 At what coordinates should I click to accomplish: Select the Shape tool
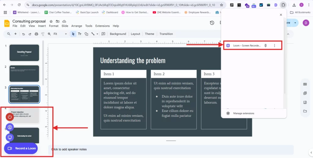coord(87,34)
